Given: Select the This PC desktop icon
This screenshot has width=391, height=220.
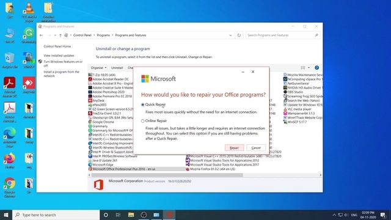Looking at the screenshot, I should pos(10,35).
